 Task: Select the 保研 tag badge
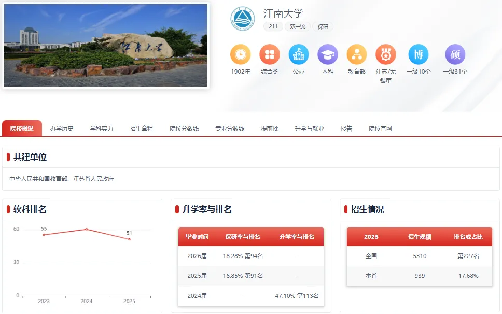(x=323, y=26)
